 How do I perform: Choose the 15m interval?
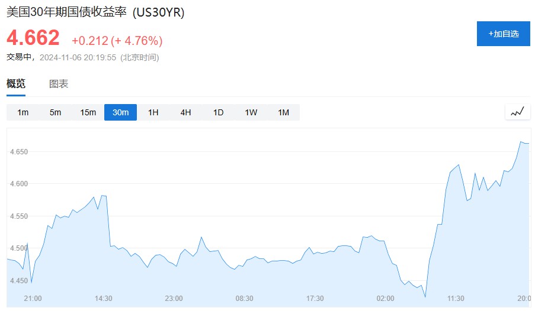pyautogui.click(x=88, y=112)
